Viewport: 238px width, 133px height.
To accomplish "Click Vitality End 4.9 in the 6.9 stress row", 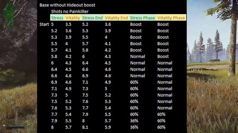I will click(x=108, y=82).
